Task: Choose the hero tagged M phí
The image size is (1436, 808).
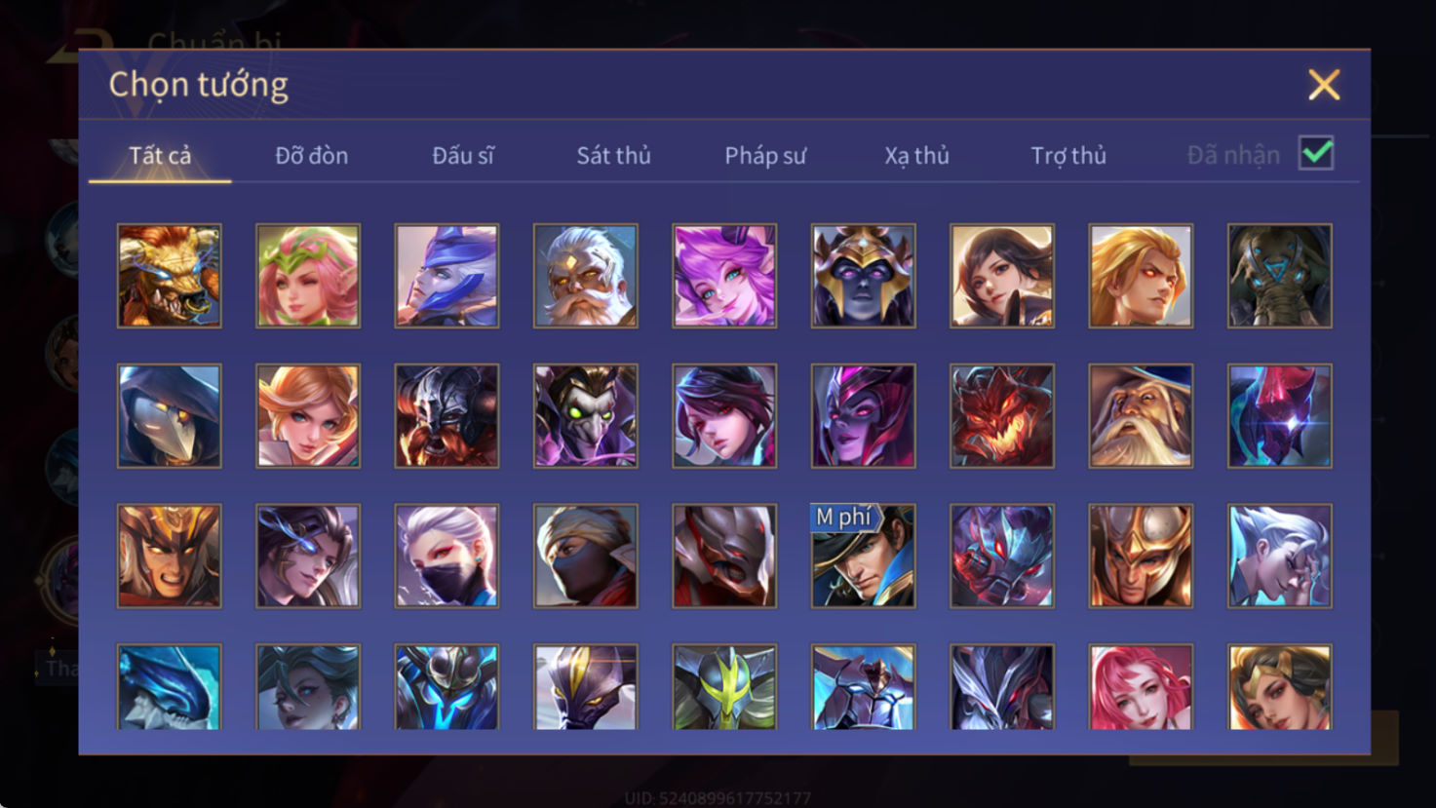Action: (x=864, y=556)
